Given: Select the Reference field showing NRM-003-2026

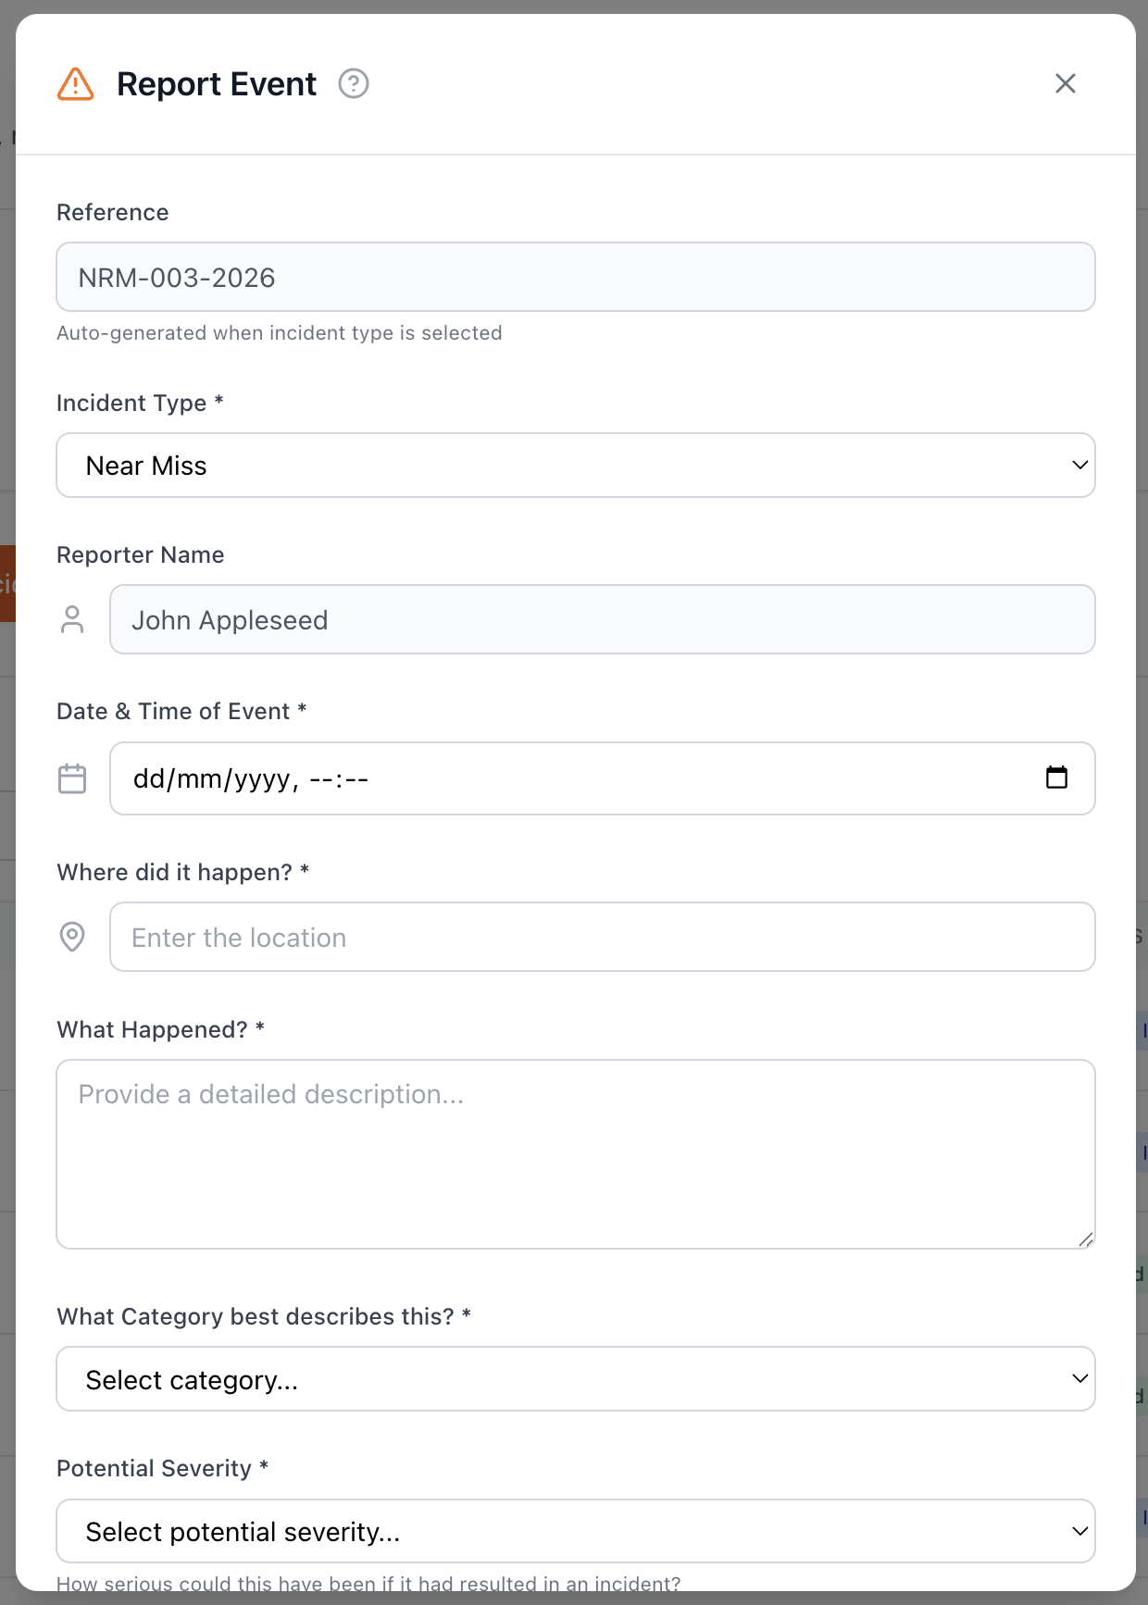Looking at the screenshot, I should 576,277.
